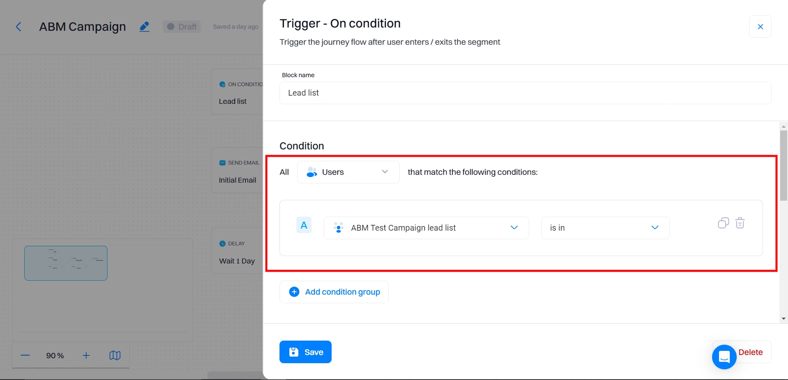Click Add condition group

coord(334,292)
